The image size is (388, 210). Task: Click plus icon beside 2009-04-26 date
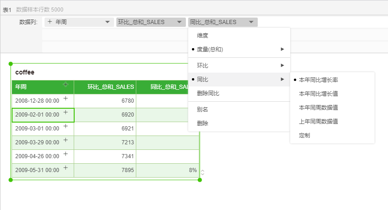(x=65, y=154)
